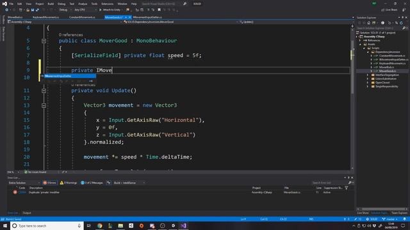Collapse the MoverGood class outline region

[x=44, y=41]
